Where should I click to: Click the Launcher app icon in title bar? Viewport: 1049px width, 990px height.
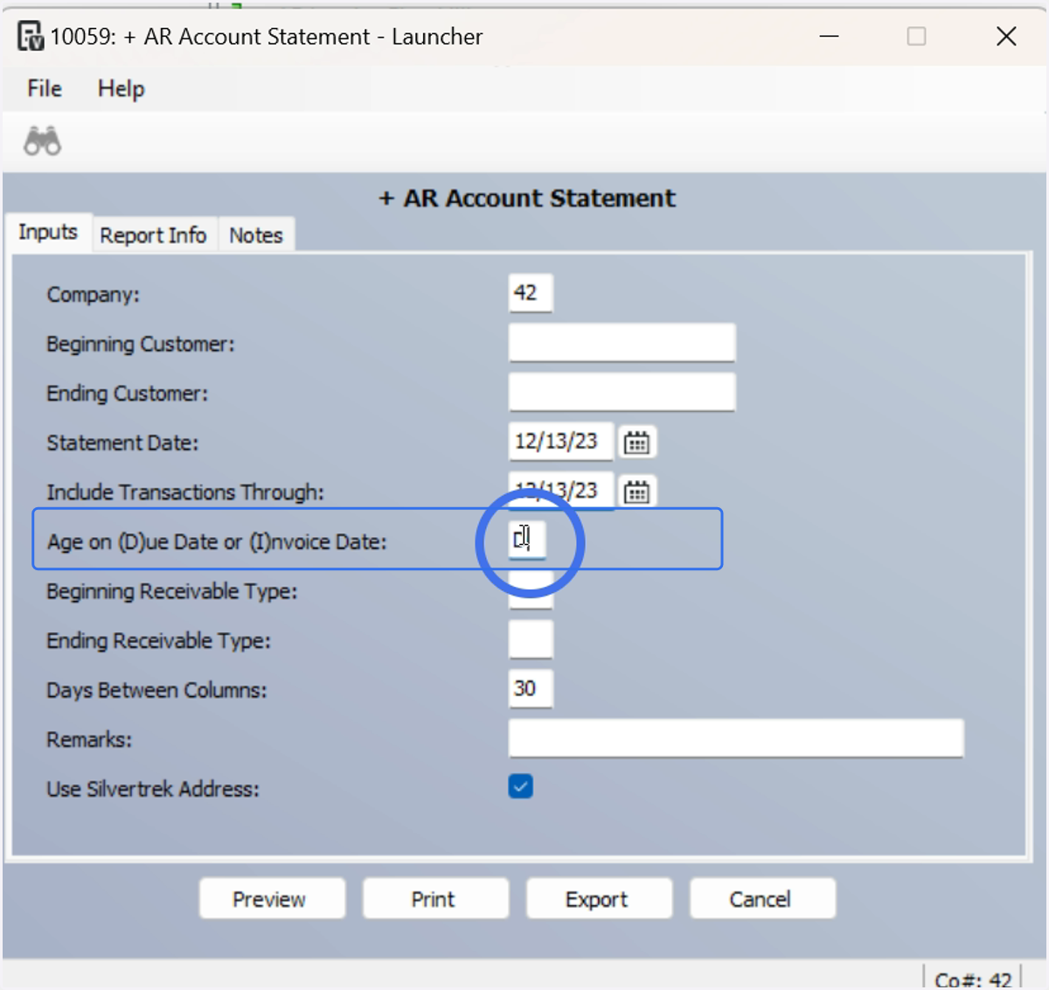(31, 37)
